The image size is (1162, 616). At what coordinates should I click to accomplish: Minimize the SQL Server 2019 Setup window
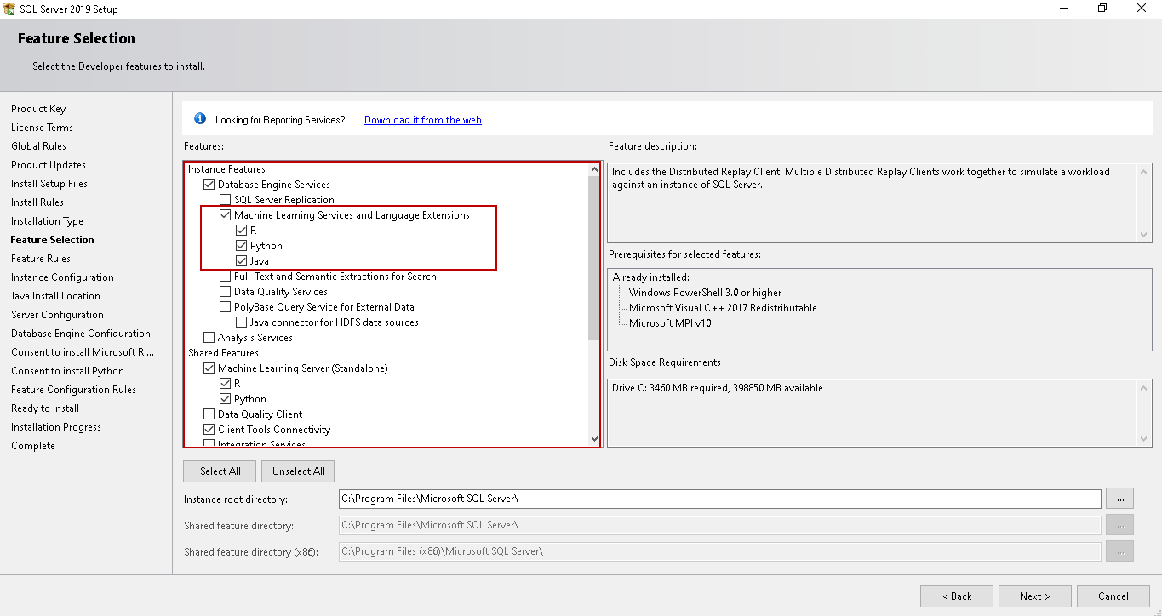1063,9
